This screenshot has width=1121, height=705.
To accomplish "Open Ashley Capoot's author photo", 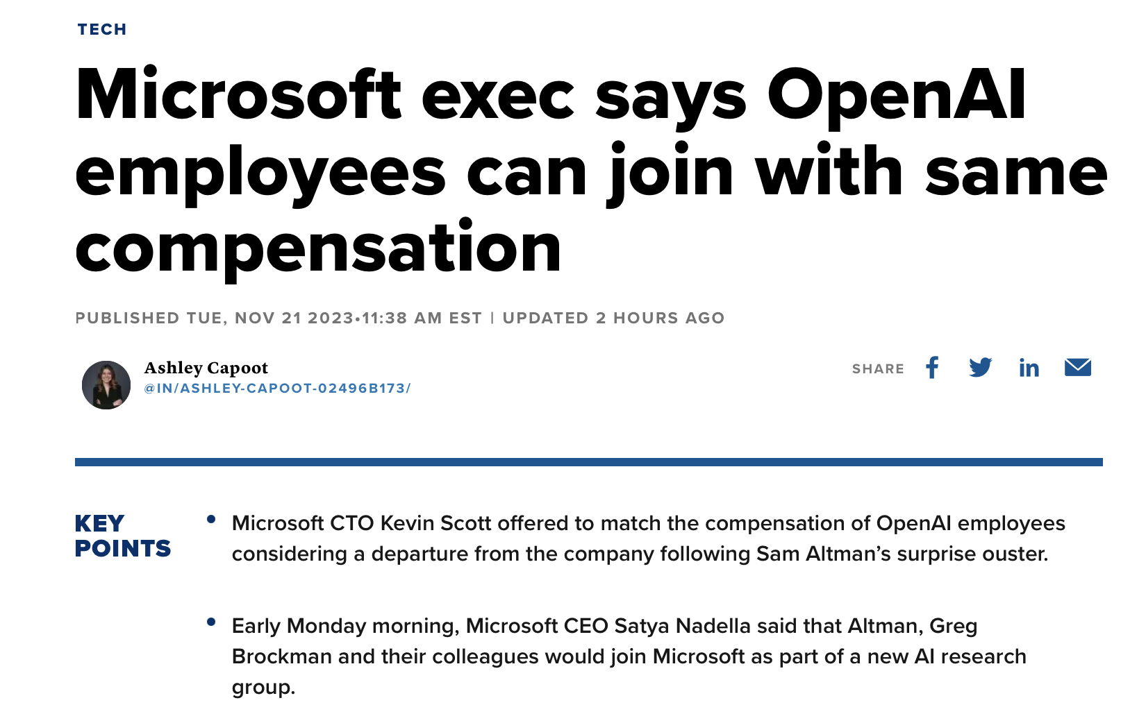I will coord(106,384).
